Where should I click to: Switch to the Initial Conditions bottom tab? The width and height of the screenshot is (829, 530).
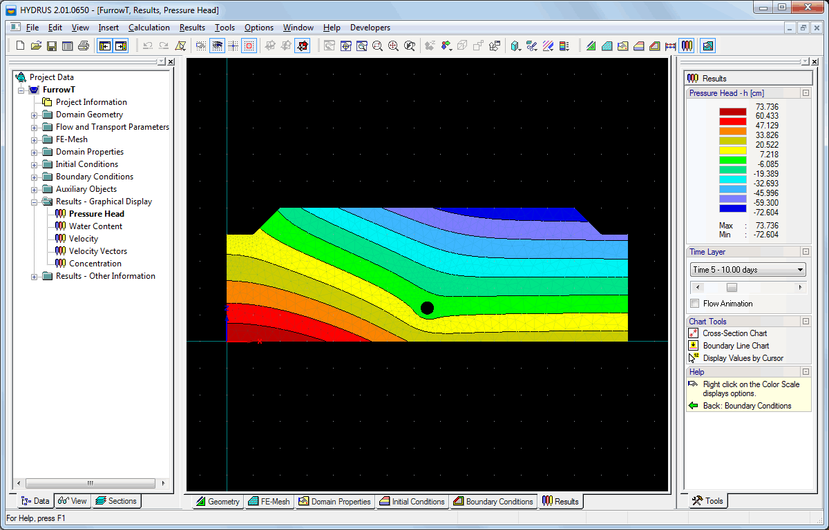412,502
